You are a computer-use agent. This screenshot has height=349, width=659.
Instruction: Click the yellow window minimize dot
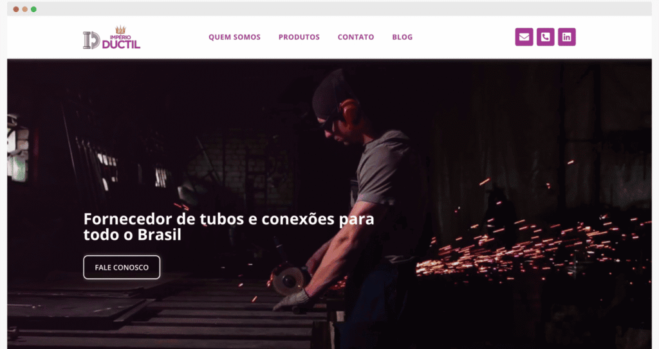click(x=25, y=9)
